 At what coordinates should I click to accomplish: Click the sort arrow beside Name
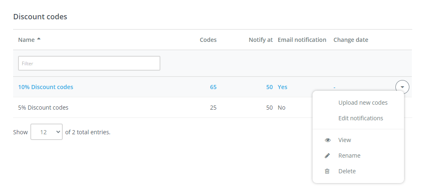tap(39, 39)
